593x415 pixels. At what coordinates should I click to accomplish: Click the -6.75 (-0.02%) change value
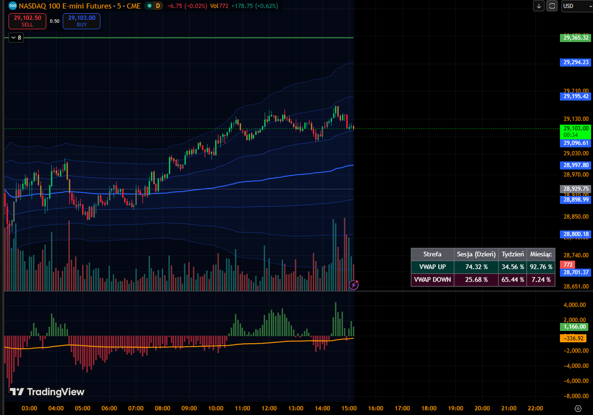pos(187,6)
